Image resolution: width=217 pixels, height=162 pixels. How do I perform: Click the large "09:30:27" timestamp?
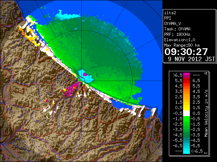186,52
